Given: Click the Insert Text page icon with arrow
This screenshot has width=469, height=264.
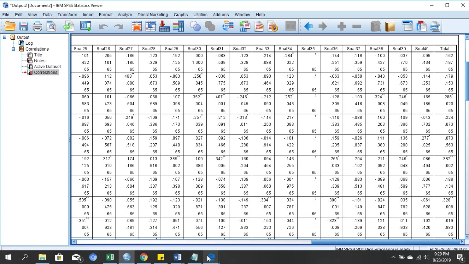Looking at the screenshot, I should (x=435, y=26).
